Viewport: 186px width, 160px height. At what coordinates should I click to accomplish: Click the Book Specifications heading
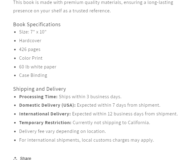click(37, 24)
